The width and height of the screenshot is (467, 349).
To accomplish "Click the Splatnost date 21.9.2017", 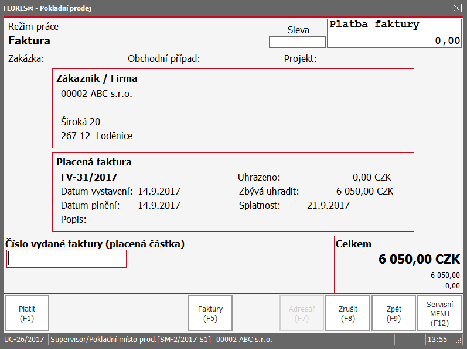I will (x=328, y=205).
